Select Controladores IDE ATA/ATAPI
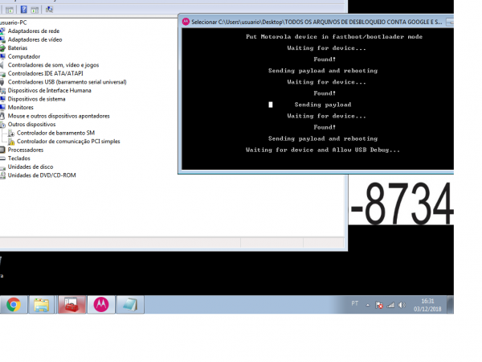 (45, 73)
